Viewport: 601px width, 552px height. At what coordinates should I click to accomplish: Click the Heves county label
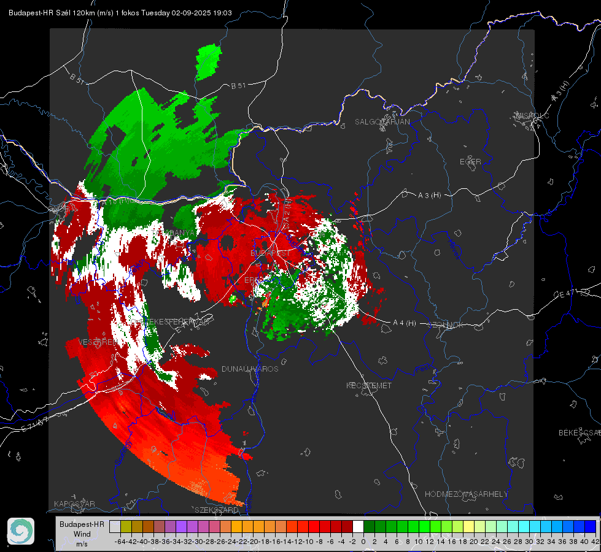[454, 250]
